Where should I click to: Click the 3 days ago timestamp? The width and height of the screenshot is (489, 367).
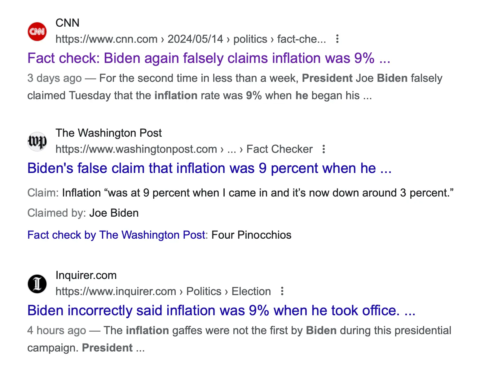click(x=55, y=78)
